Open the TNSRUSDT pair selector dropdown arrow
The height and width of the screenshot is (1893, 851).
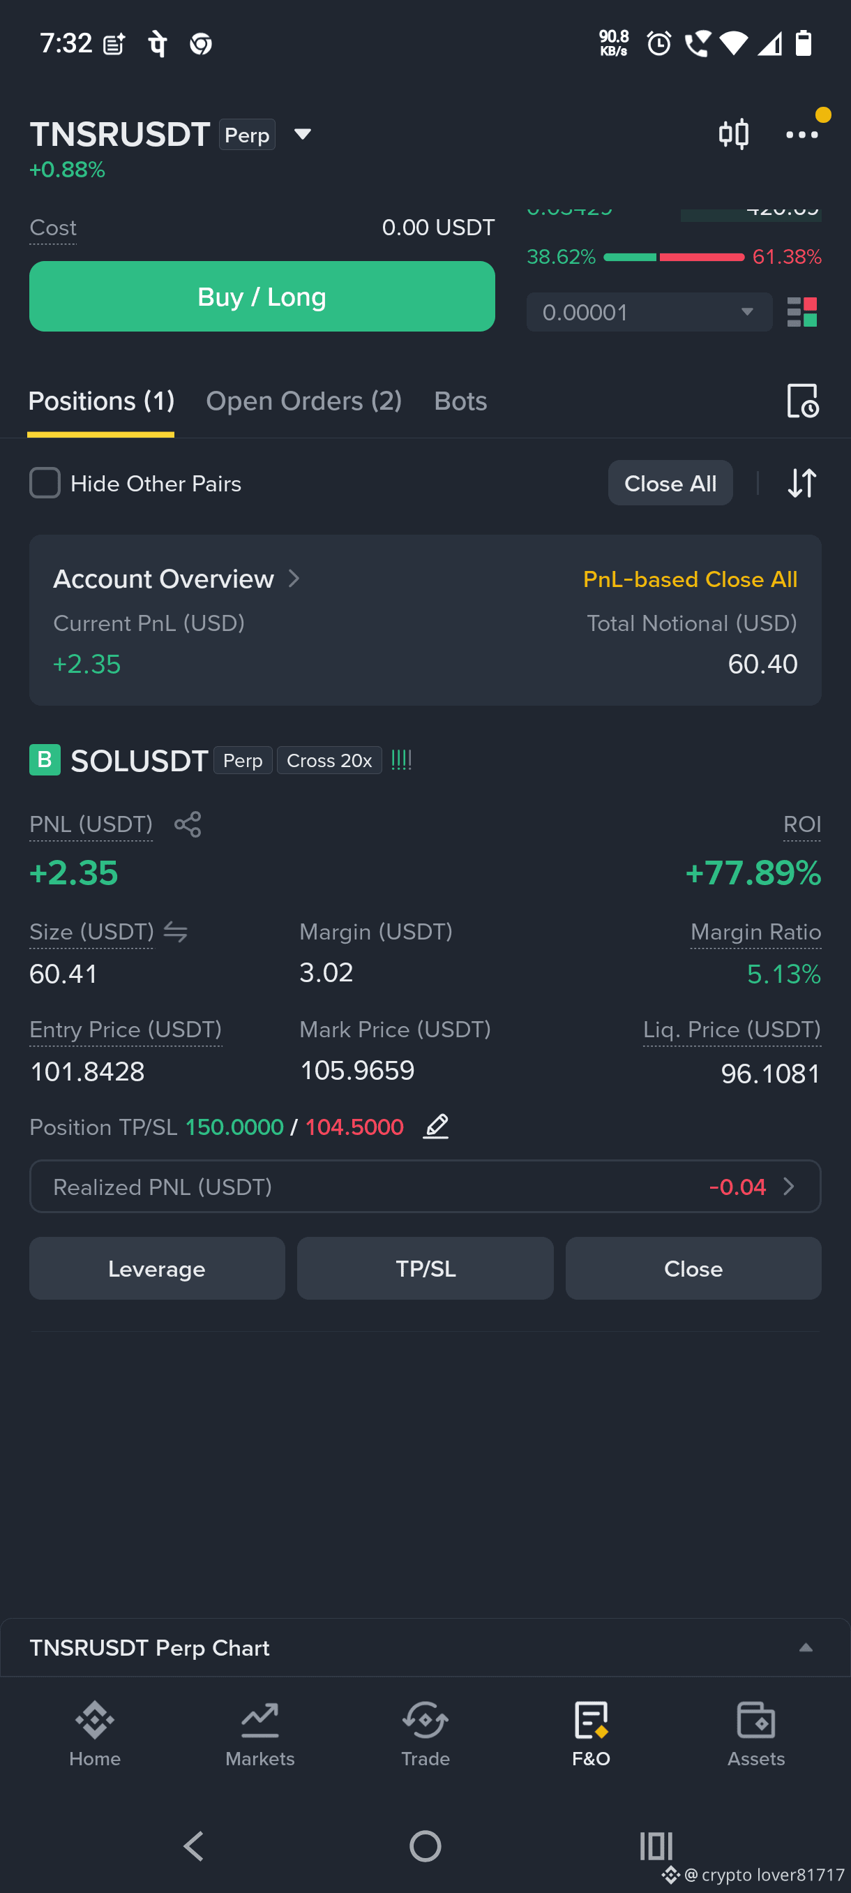(x=303, y=134)
